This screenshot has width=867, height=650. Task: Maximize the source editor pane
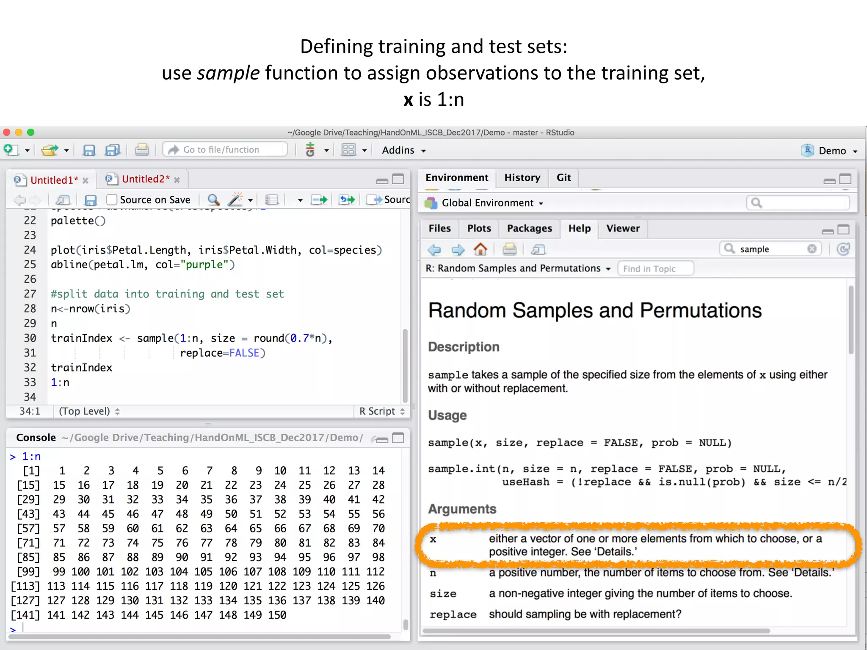coord(398,179)
